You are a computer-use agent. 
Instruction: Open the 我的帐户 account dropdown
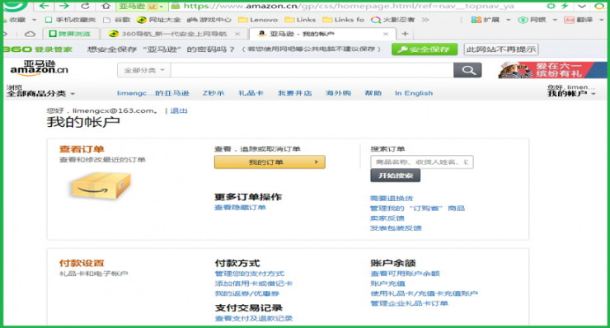(x=571, y=94)
